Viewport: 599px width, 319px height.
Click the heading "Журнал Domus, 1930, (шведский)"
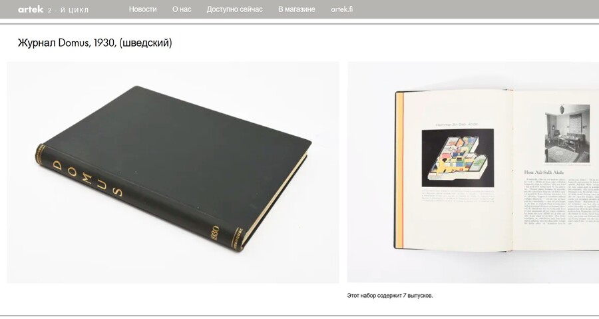[x=95, y=43]
